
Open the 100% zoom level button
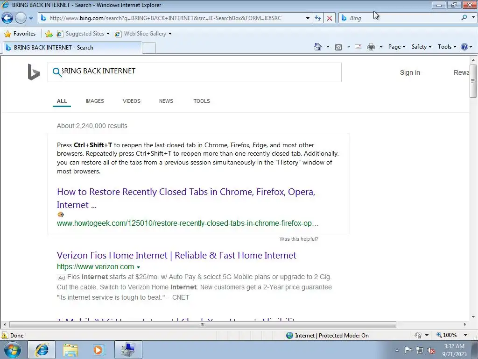pyautogui.click(x=447, y=335)
